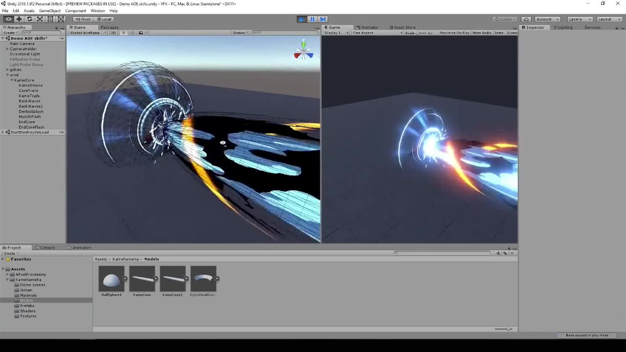626x352 pixels.
Task: Expand KameCone model asset arrow
Action: pos(156,279)
